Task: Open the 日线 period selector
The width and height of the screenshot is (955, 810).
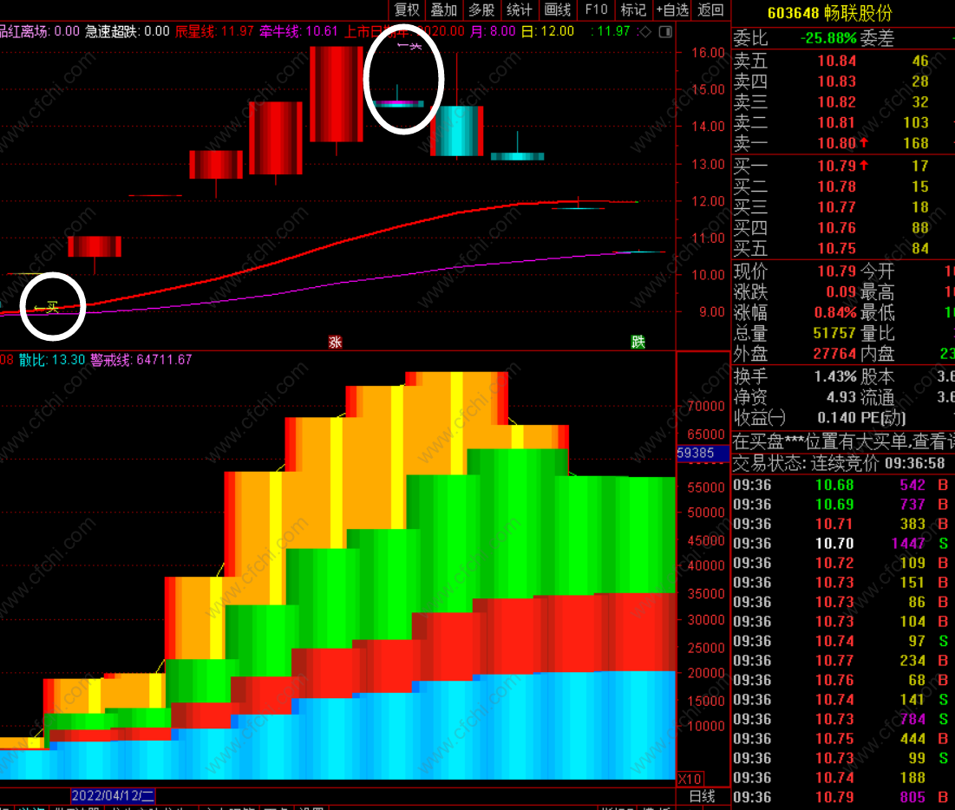Action: (x=702, y=796)
